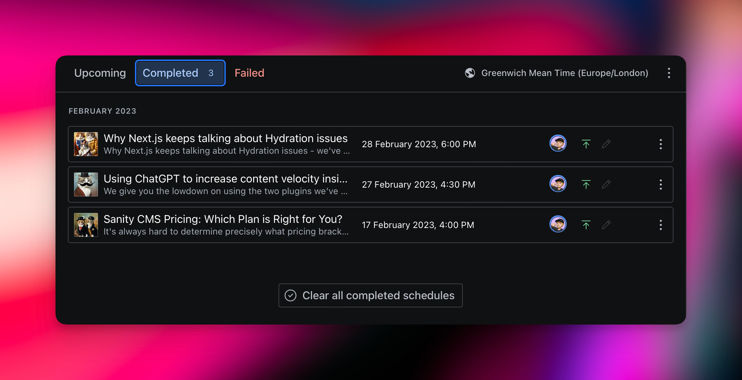Screen dimensions: 742x380
Task: Select the Completed tab
Action: click(180, 73)
